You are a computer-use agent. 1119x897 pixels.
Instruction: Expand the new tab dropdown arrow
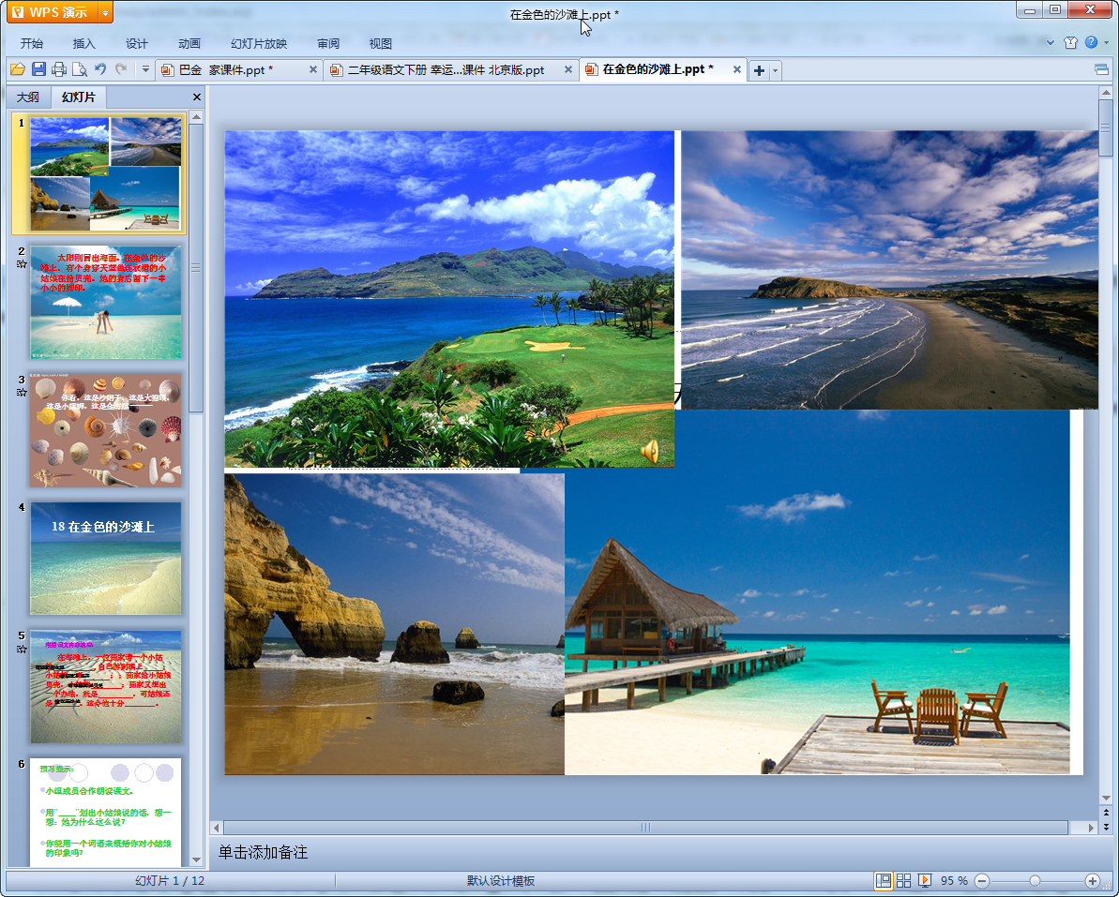[x=775, y=70]
